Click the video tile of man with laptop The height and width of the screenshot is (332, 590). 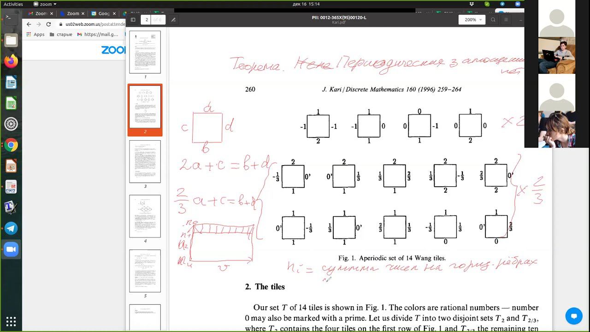click(x=556, y=55)
